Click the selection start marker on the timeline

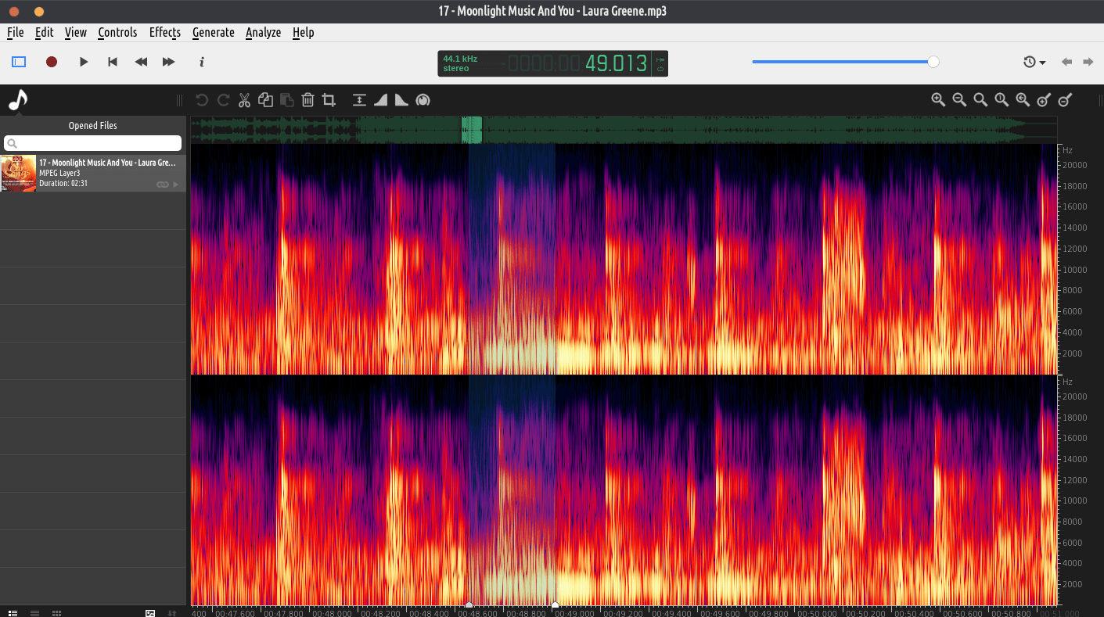pyautogui.click(x=469, y=604)
